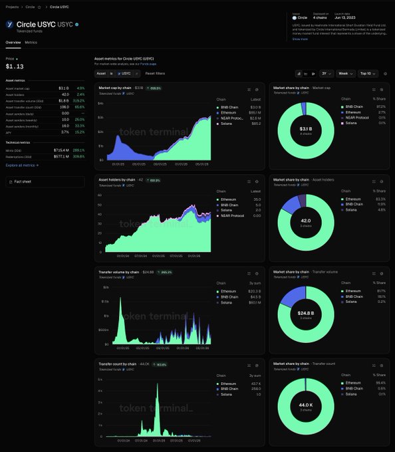Go to Projects in the breadcrumb
The height and width of the screenshot is (452, 395).
12,7
